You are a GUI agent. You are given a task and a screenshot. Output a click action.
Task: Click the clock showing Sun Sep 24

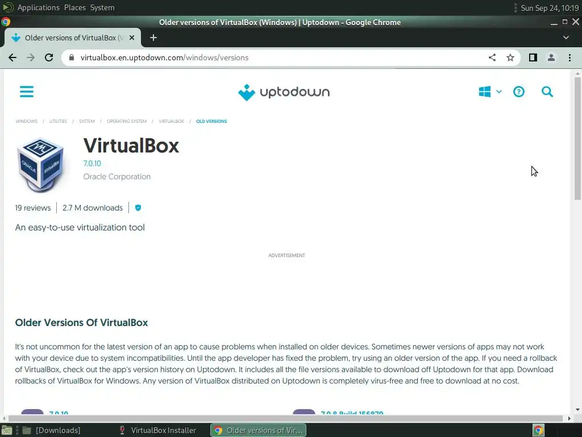click(550, 8)
